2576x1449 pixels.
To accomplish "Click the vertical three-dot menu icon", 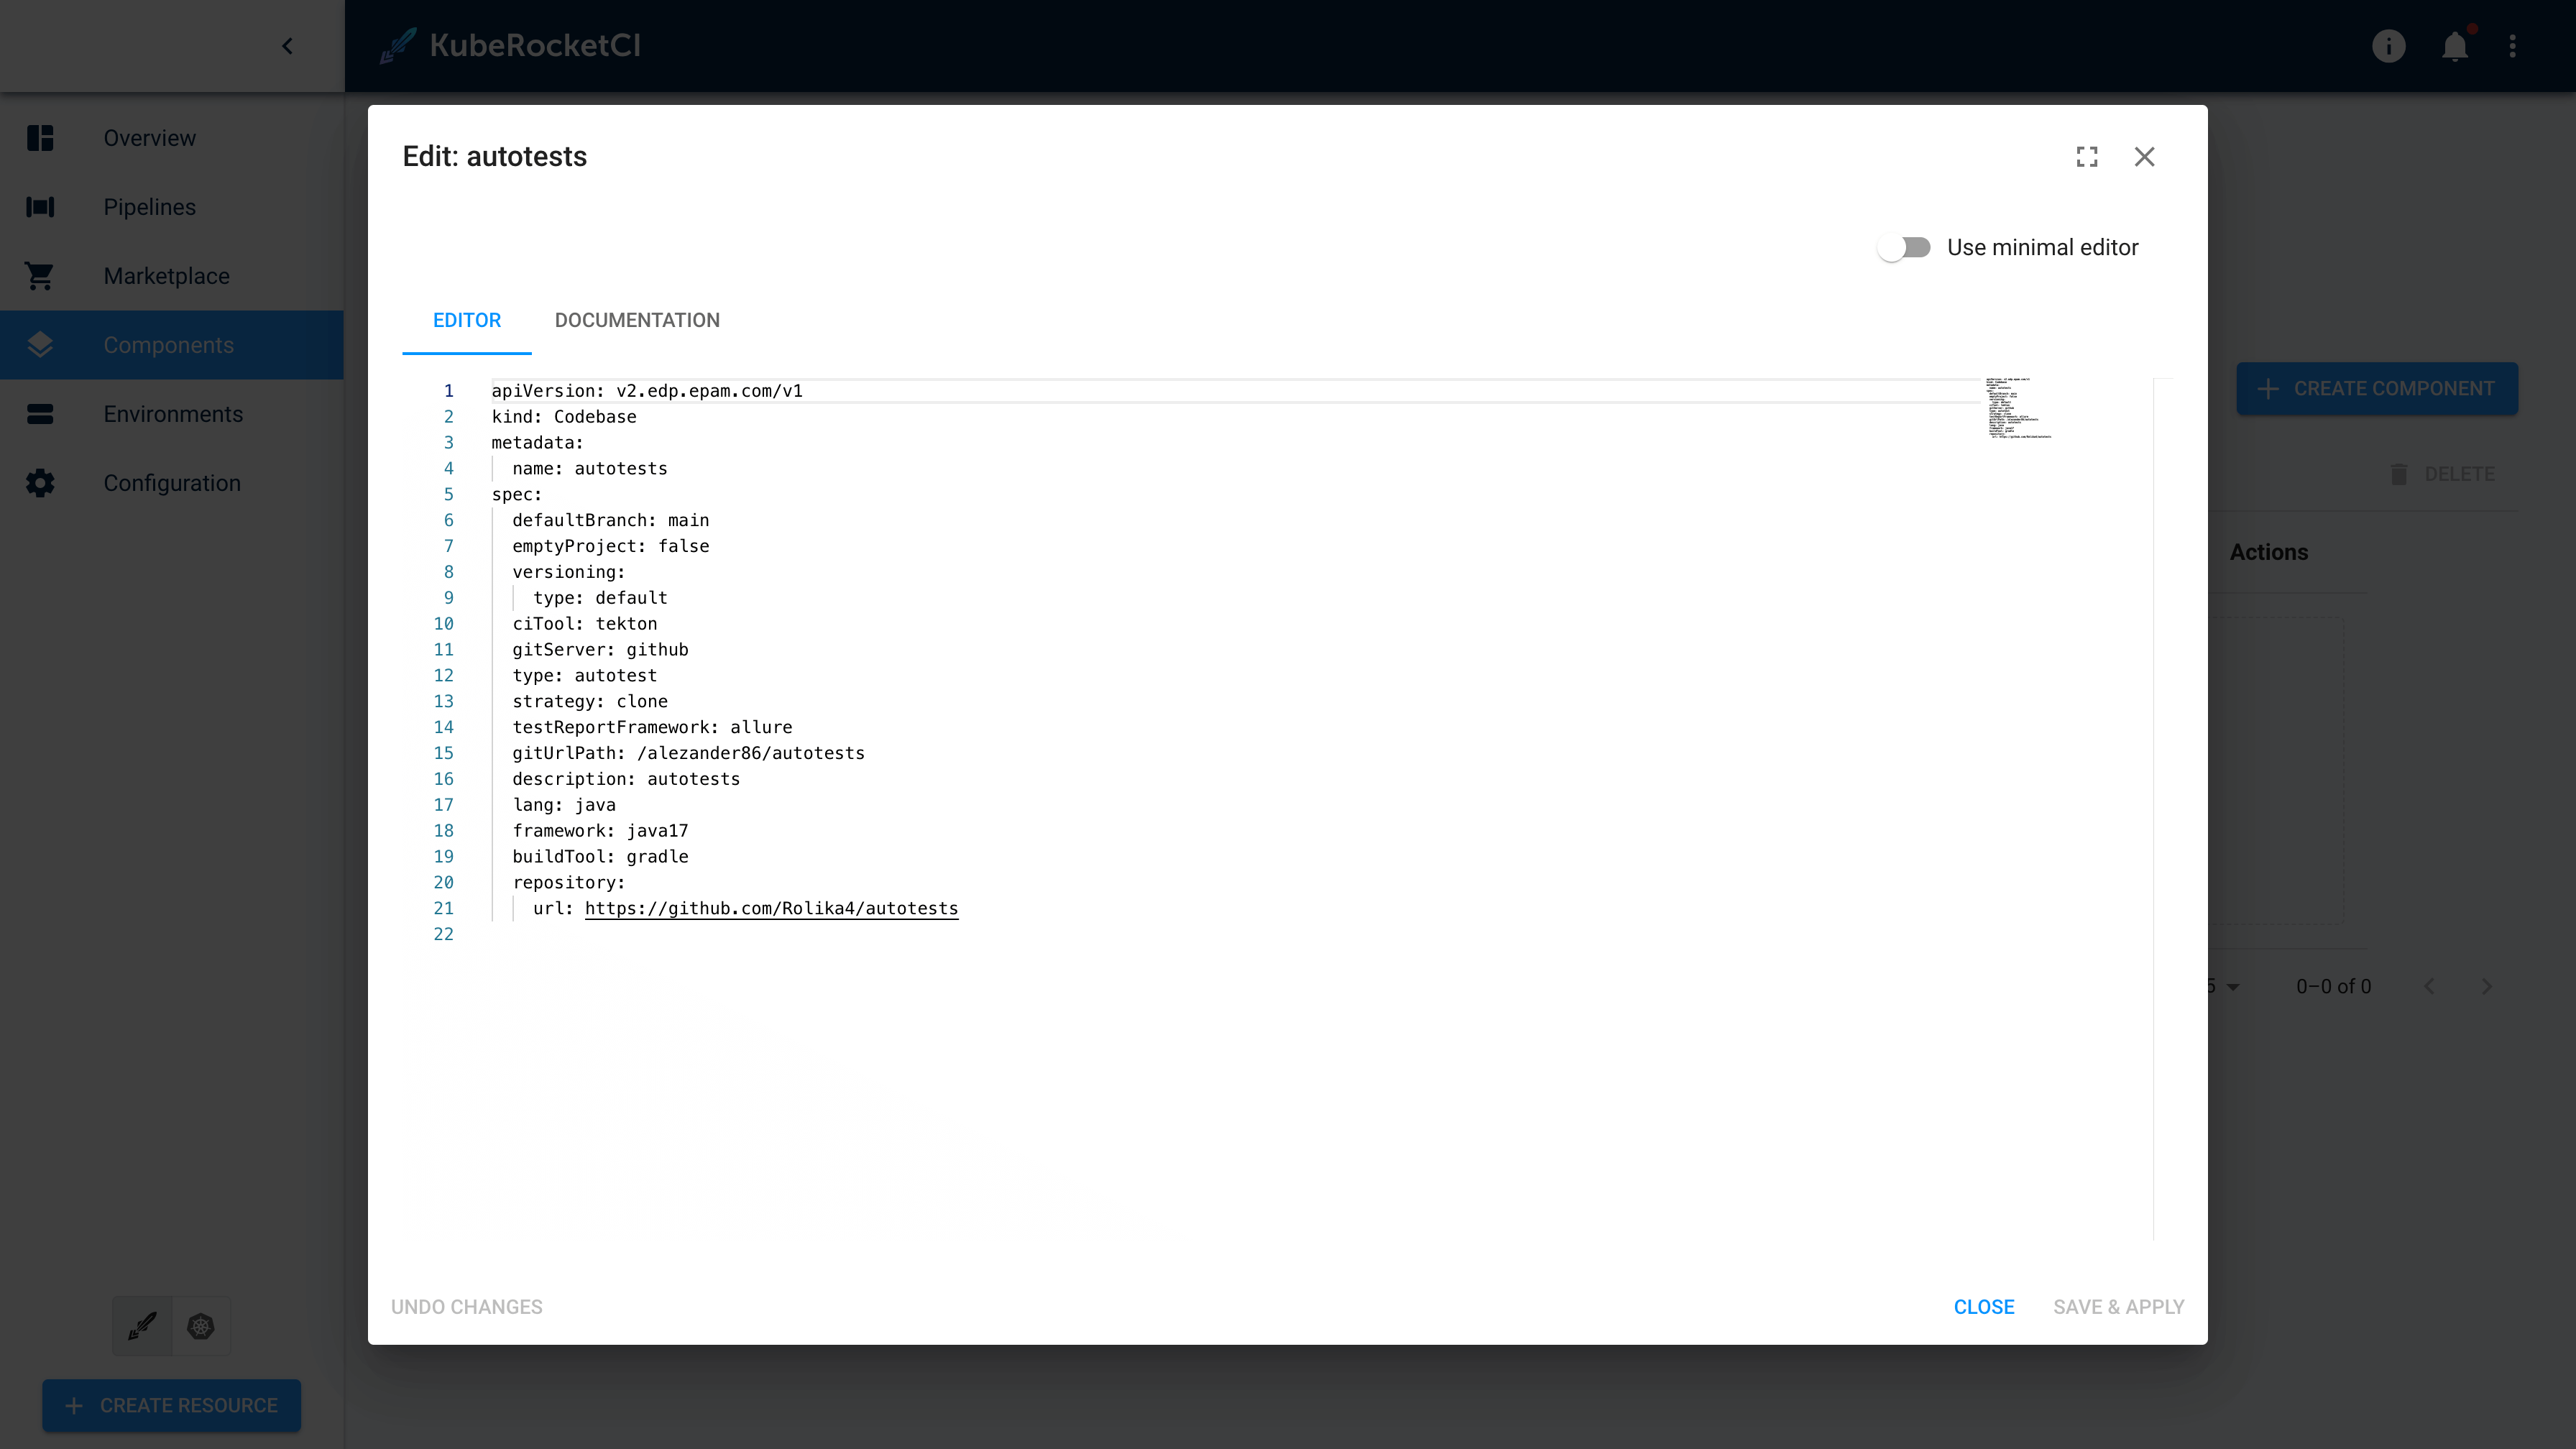I will click(2514, 46).
